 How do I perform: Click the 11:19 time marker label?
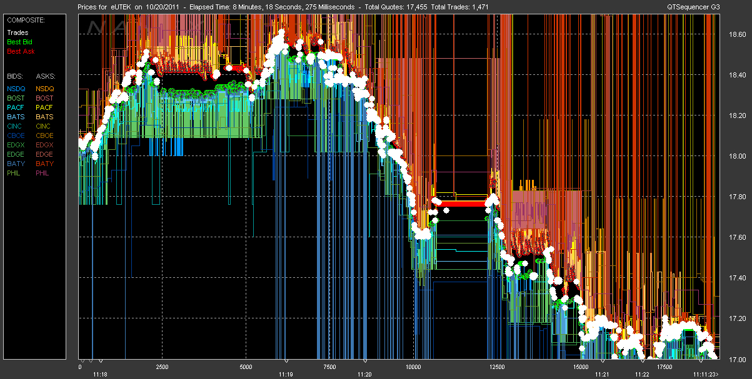pyautogui.click(x=286, y=374)
